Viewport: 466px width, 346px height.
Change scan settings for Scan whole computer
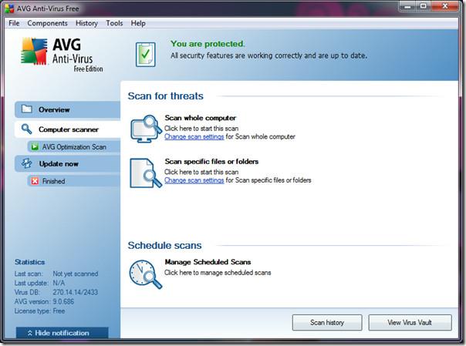point(194,136)
